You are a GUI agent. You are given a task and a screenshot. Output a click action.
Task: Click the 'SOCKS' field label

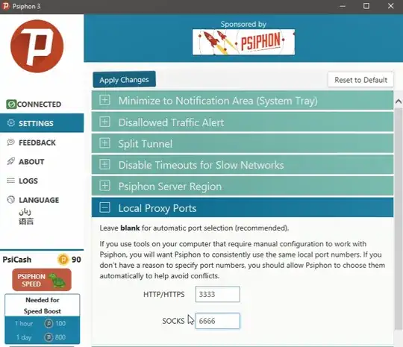tap(173, 321)
